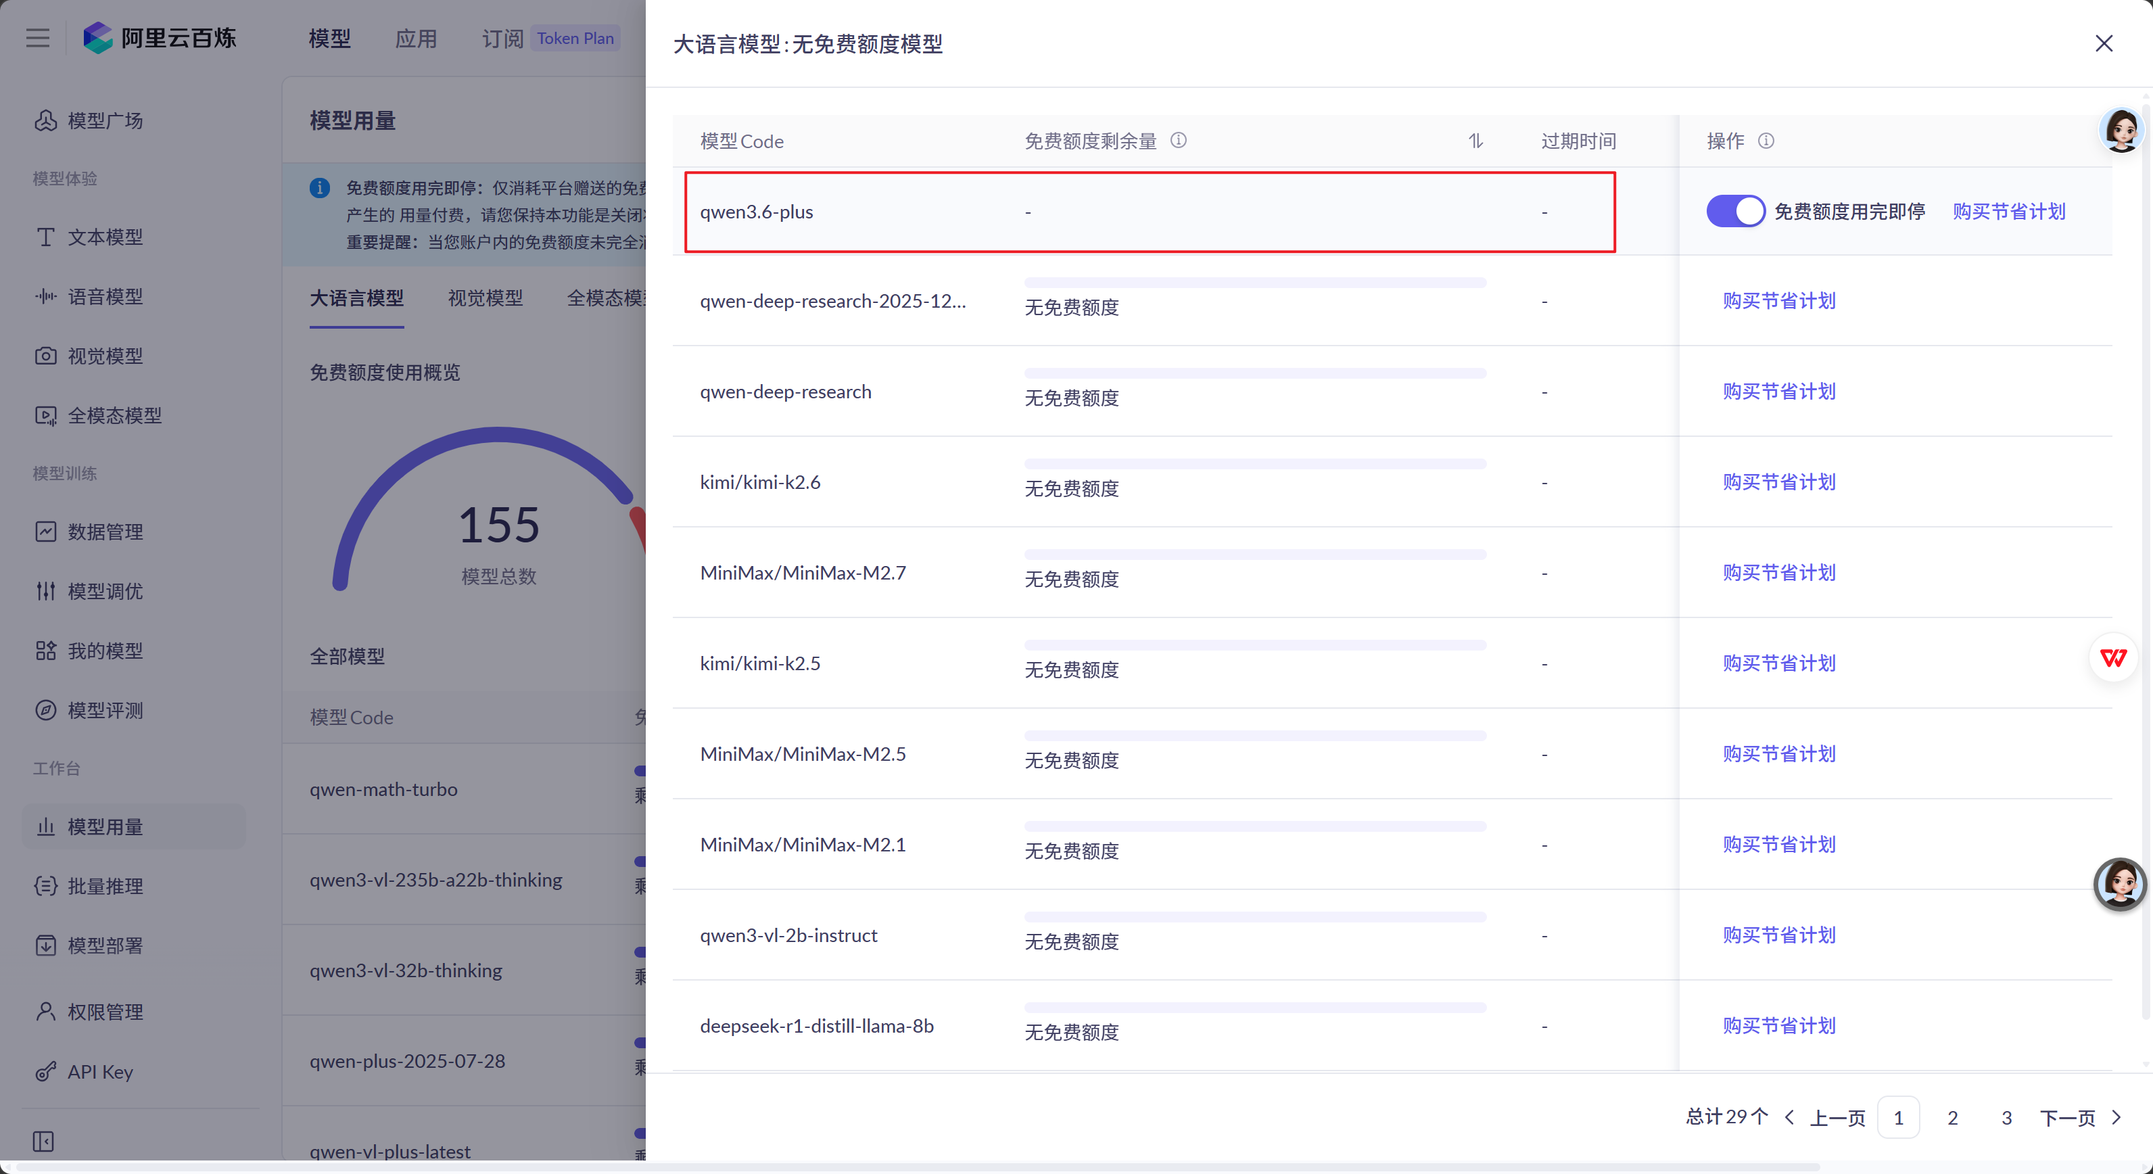Viewport: 2153px width, 1174px height.
Task: Close the 无免费额度模型 drawer
Action: click(2104, 43)
